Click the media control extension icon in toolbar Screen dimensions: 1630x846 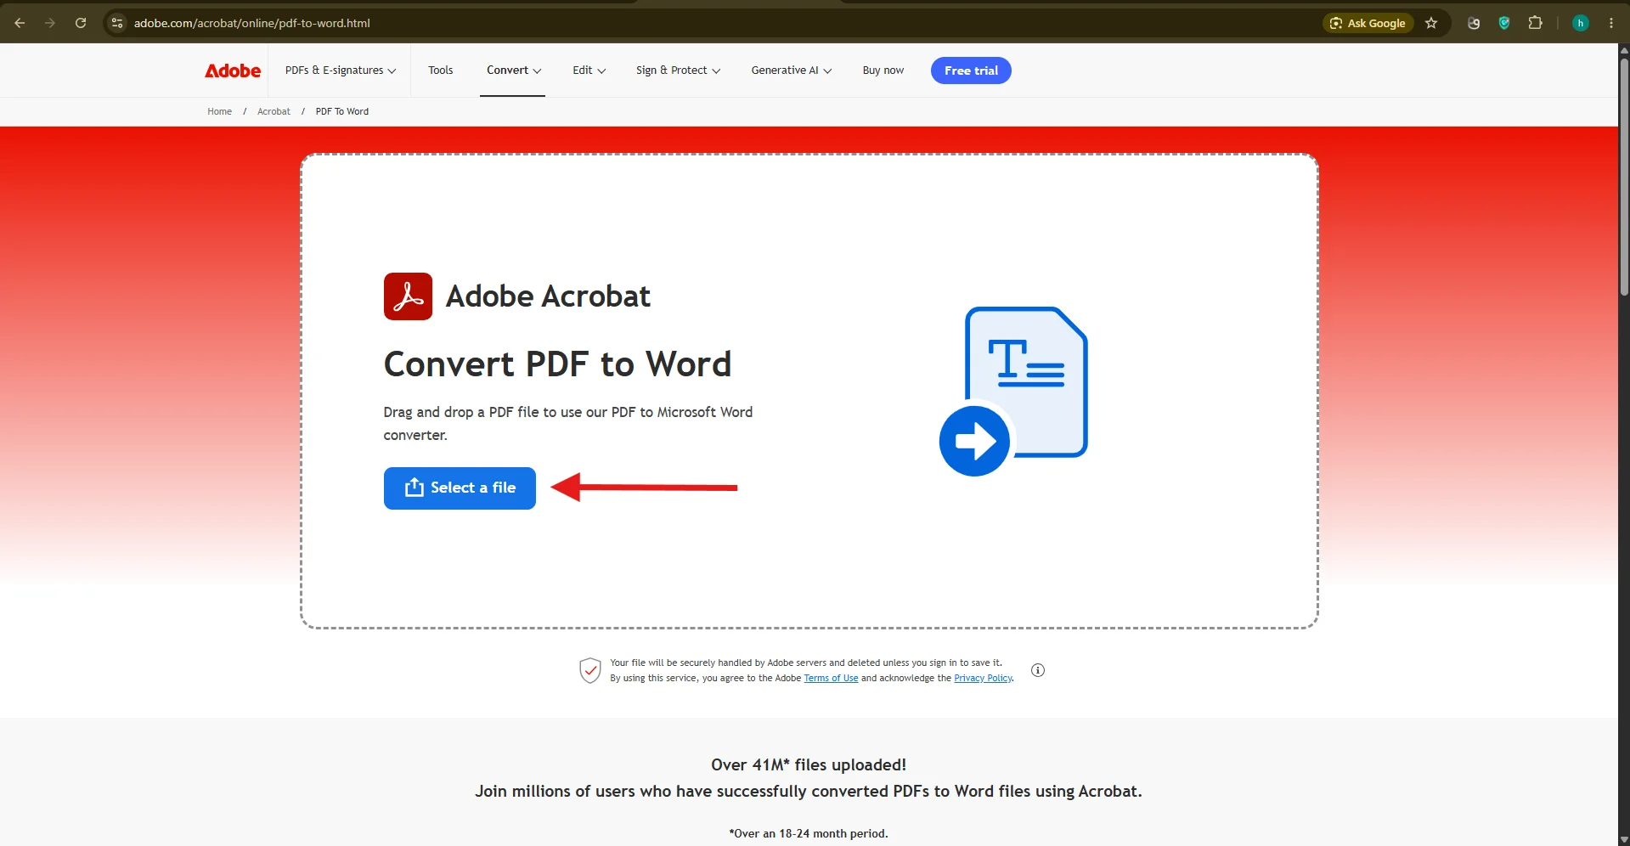1474,23
